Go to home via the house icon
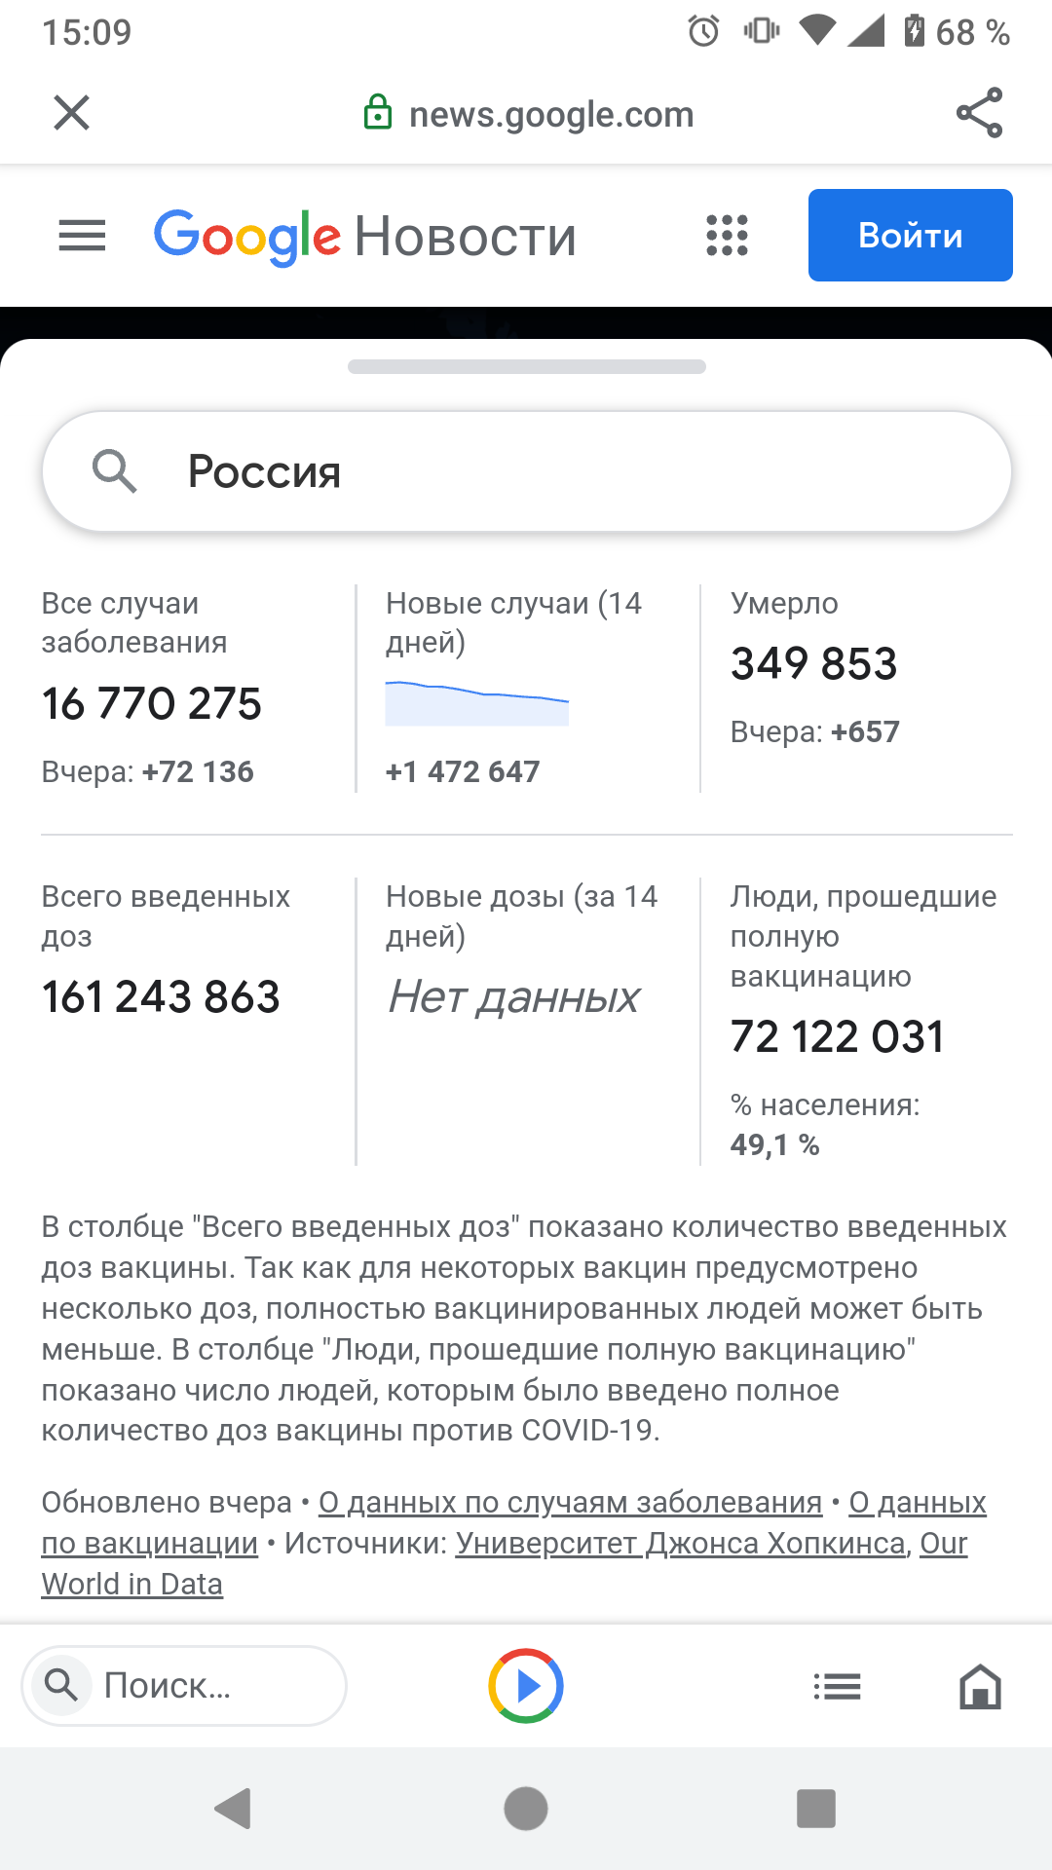The height and width of the screenshot is (1870, 1052). pyautogui.click(x=980, y=1686)
